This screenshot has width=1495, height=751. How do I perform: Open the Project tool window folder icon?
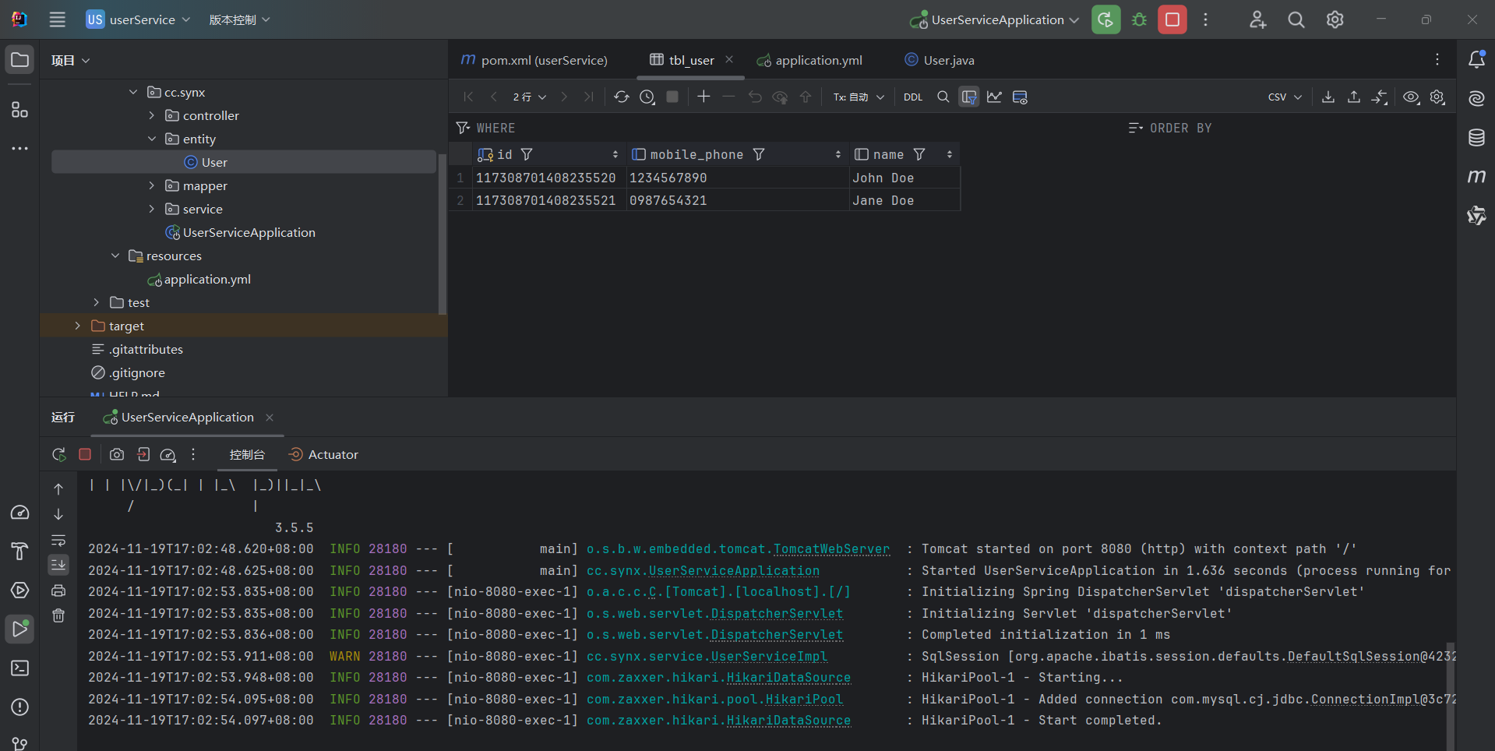coord(19,60)
